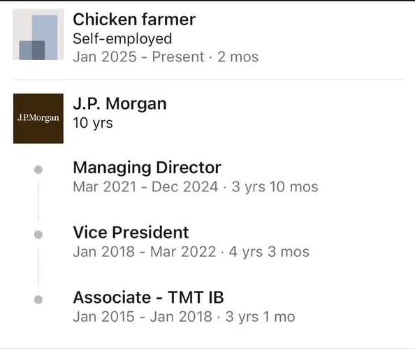Image resolution: width=415 pixels, height=349 pixels.
Task: Click the 3 yrs 1 mo duration text
Action: point(260,317)
